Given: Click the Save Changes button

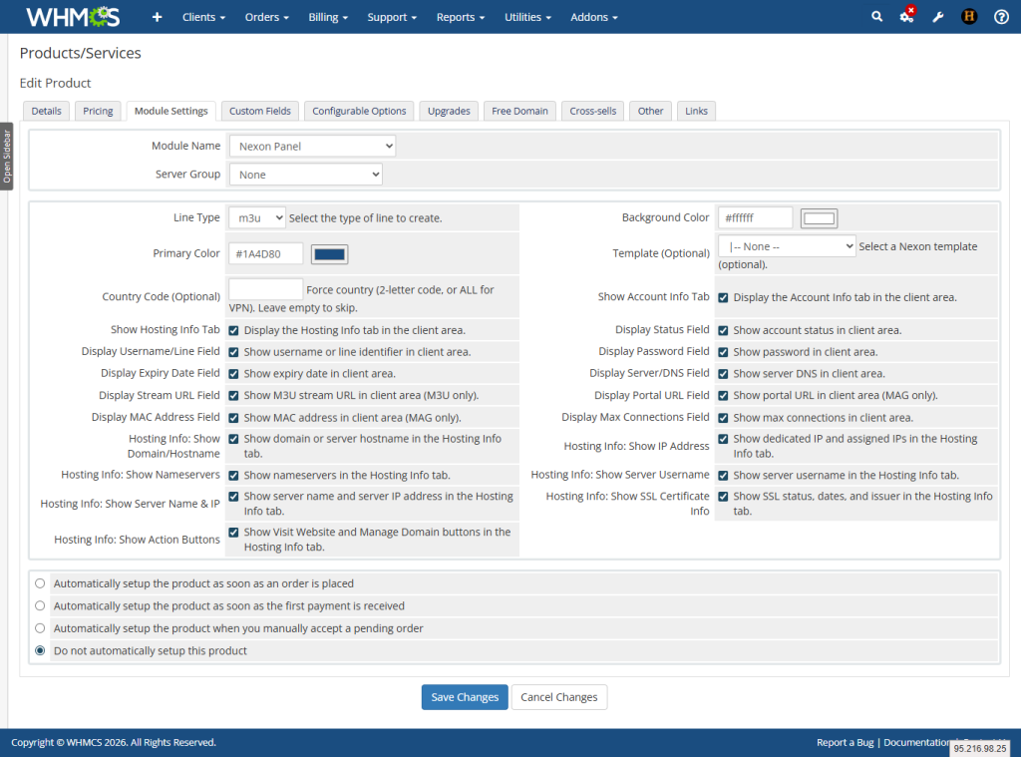Looking at the screenshot, I should coord(465,697).
